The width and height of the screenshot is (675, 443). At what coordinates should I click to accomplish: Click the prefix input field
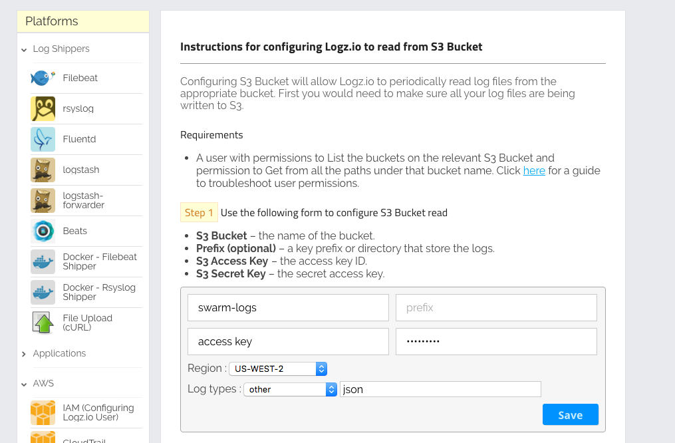[x=496, y=307]
